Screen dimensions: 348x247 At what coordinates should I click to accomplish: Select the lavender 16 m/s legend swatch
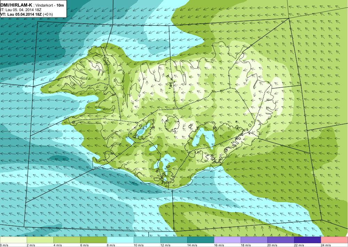[228, 240]
